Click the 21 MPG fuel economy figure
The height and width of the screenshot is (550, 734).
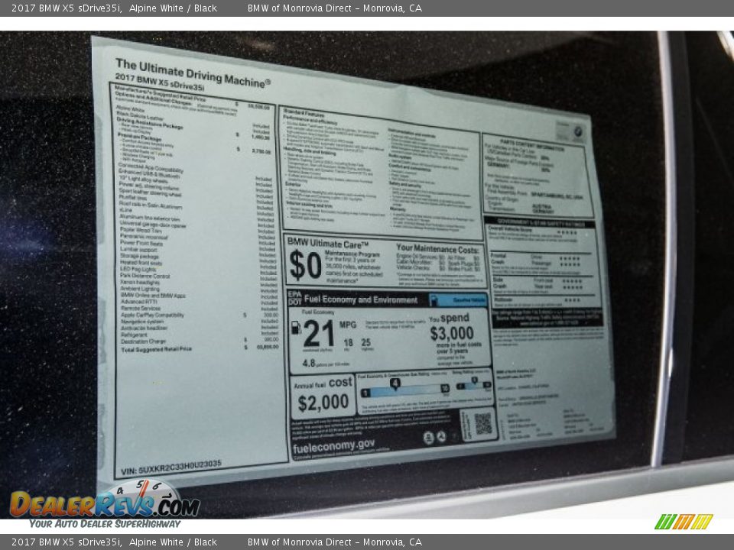coord(320,335)
